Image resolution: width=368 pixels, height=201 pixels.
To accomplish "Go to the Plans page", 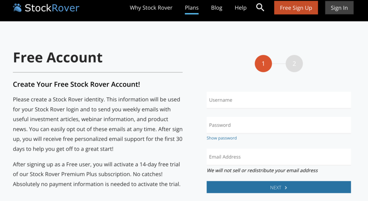I will tap(192, 8).
